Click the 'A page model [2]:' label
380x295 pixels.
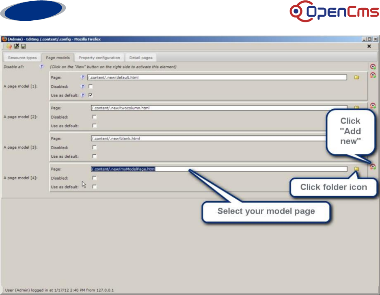(x=21, y=117)
